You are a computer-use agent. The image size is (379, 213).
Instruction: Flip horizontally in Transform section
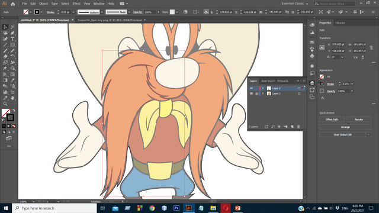click(x=355, y=57)
